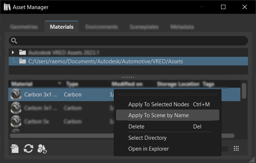Viewport: 256px width, 163px height.
Task: Click the material list vertical scrollbar
Action: click(x=244, y=89)
